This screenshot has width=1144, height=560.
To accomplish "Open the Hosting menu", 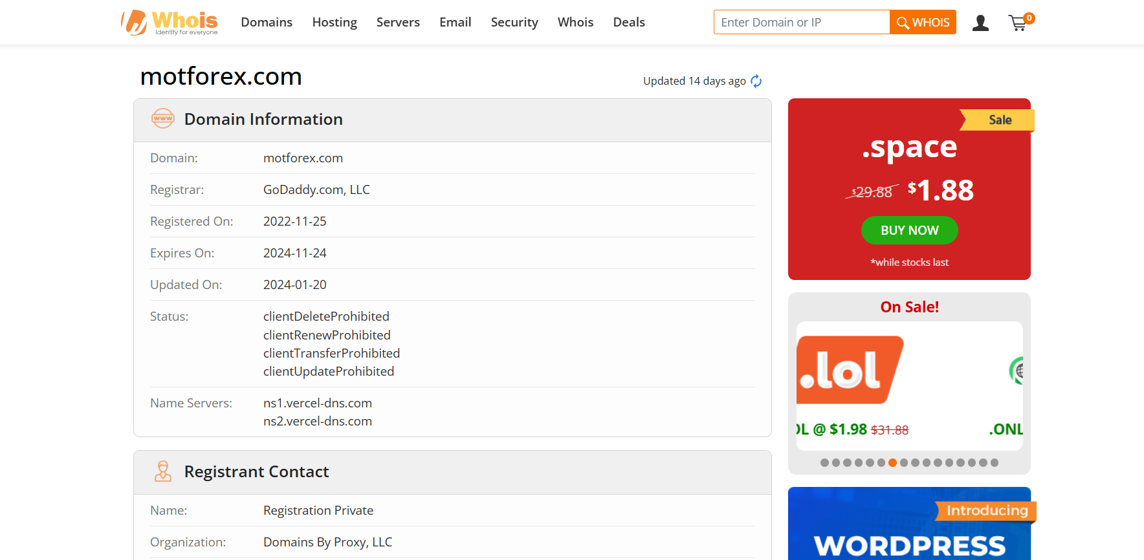I will point(335,23).
